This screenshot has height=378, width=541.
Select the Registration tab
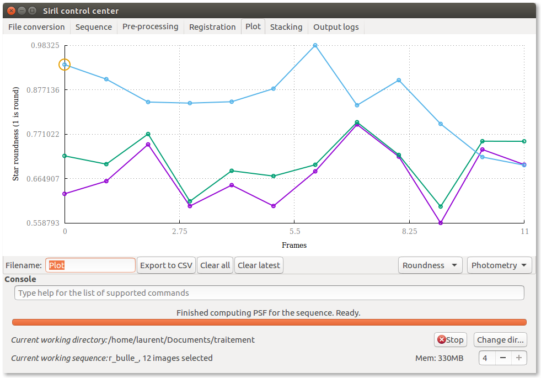tap(212, 27)
